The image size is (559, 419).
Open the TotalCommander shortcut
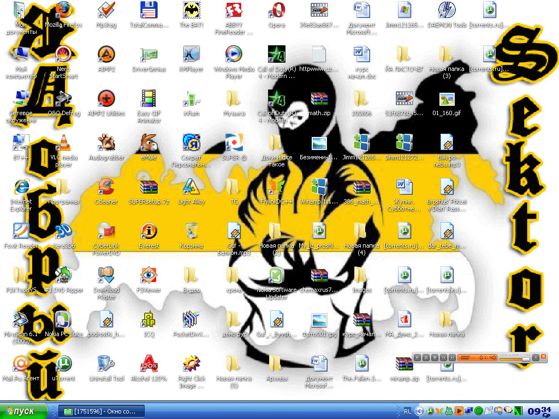[x=148, y=15]
